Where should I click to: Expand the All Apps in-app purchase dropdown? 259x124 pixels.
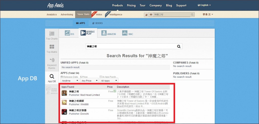click(x=109, y=81)
